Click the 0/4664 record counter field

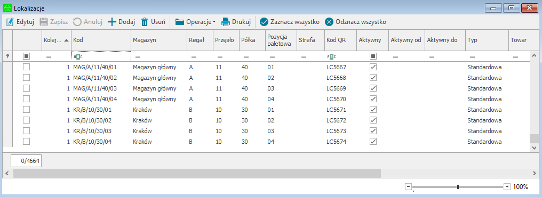[x=26, y=160]
